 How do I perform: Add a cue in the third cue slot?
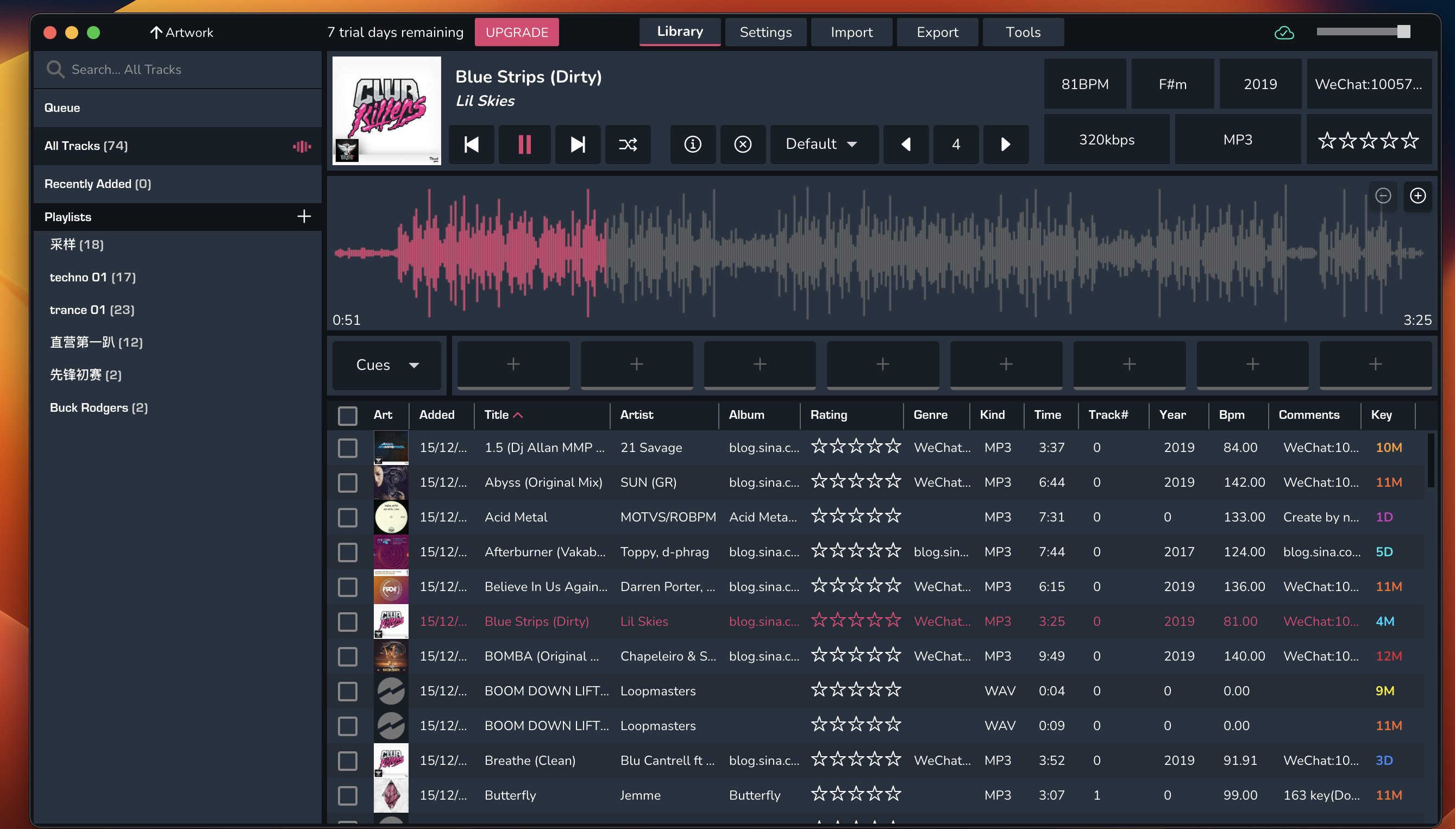click(x=760, y=365)
